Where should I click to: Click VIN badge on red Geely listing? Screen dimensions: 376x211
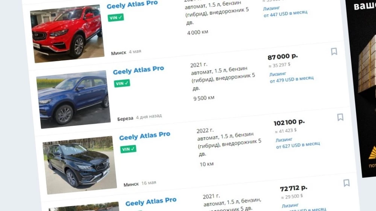pyautogui.click(x=116, y=18)
